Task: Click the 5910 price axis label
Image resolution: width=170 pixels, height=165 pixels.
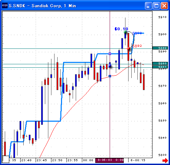Action: 162,17
